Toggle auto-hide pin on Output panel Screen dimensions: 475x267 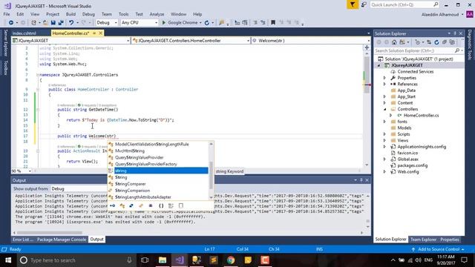pyautogui.click(x=361, y=180)
